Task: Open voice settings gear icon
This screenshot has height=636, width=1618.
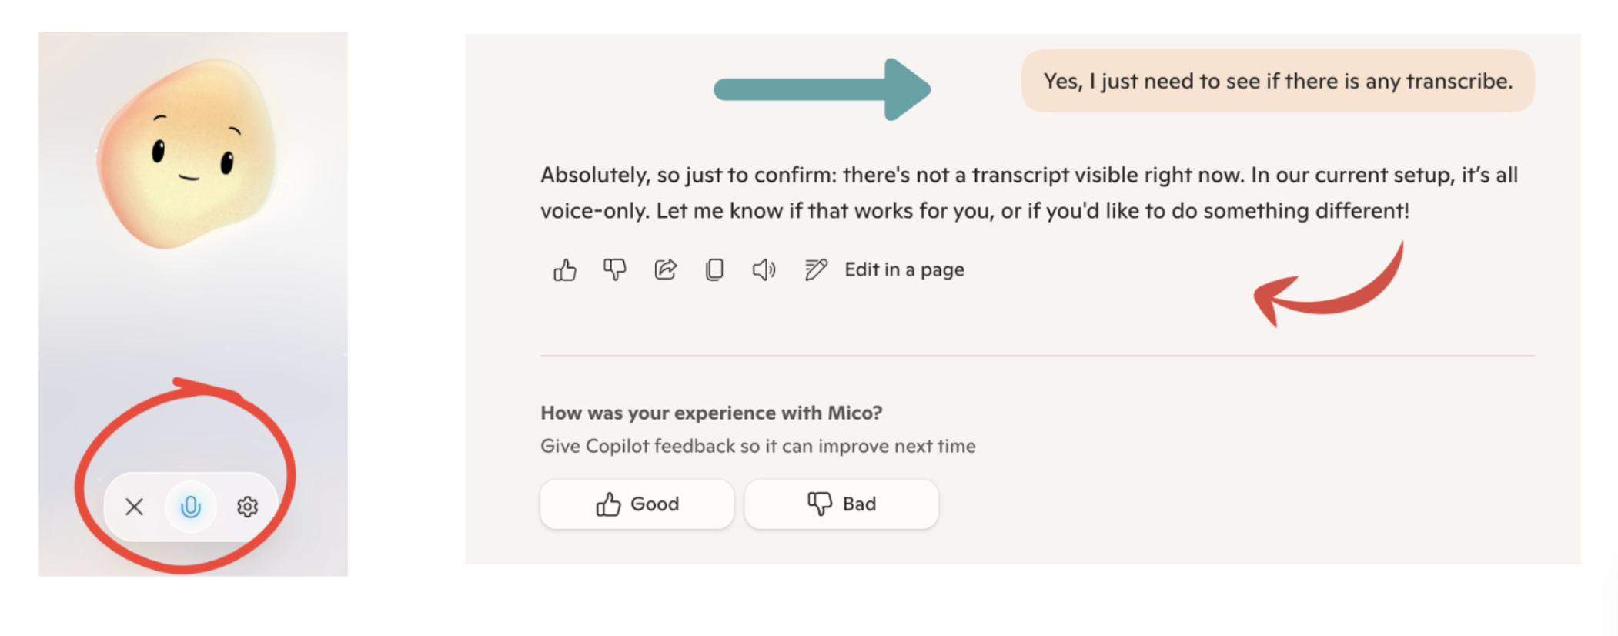Action: click(x=247, y=507)
